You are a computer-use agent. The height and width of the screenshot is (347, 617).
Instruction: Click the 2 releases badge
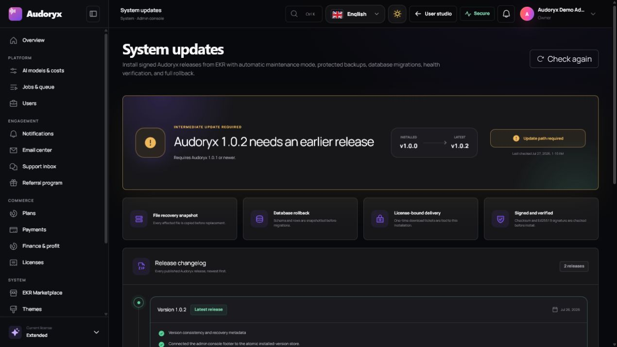(574, 266)
